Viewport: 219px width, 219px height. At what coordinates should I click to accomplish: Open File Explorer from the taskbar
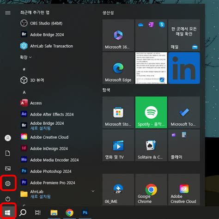click(54, 213)
